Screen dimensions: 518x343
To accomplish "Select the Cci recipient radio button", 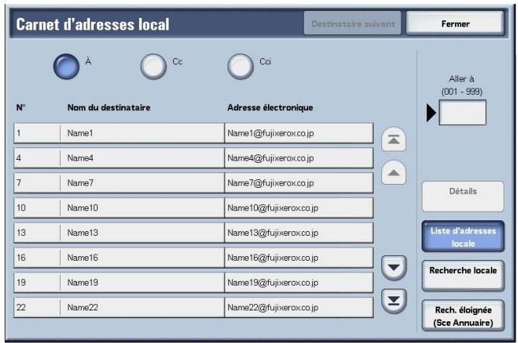I will (x=241, y=67).
